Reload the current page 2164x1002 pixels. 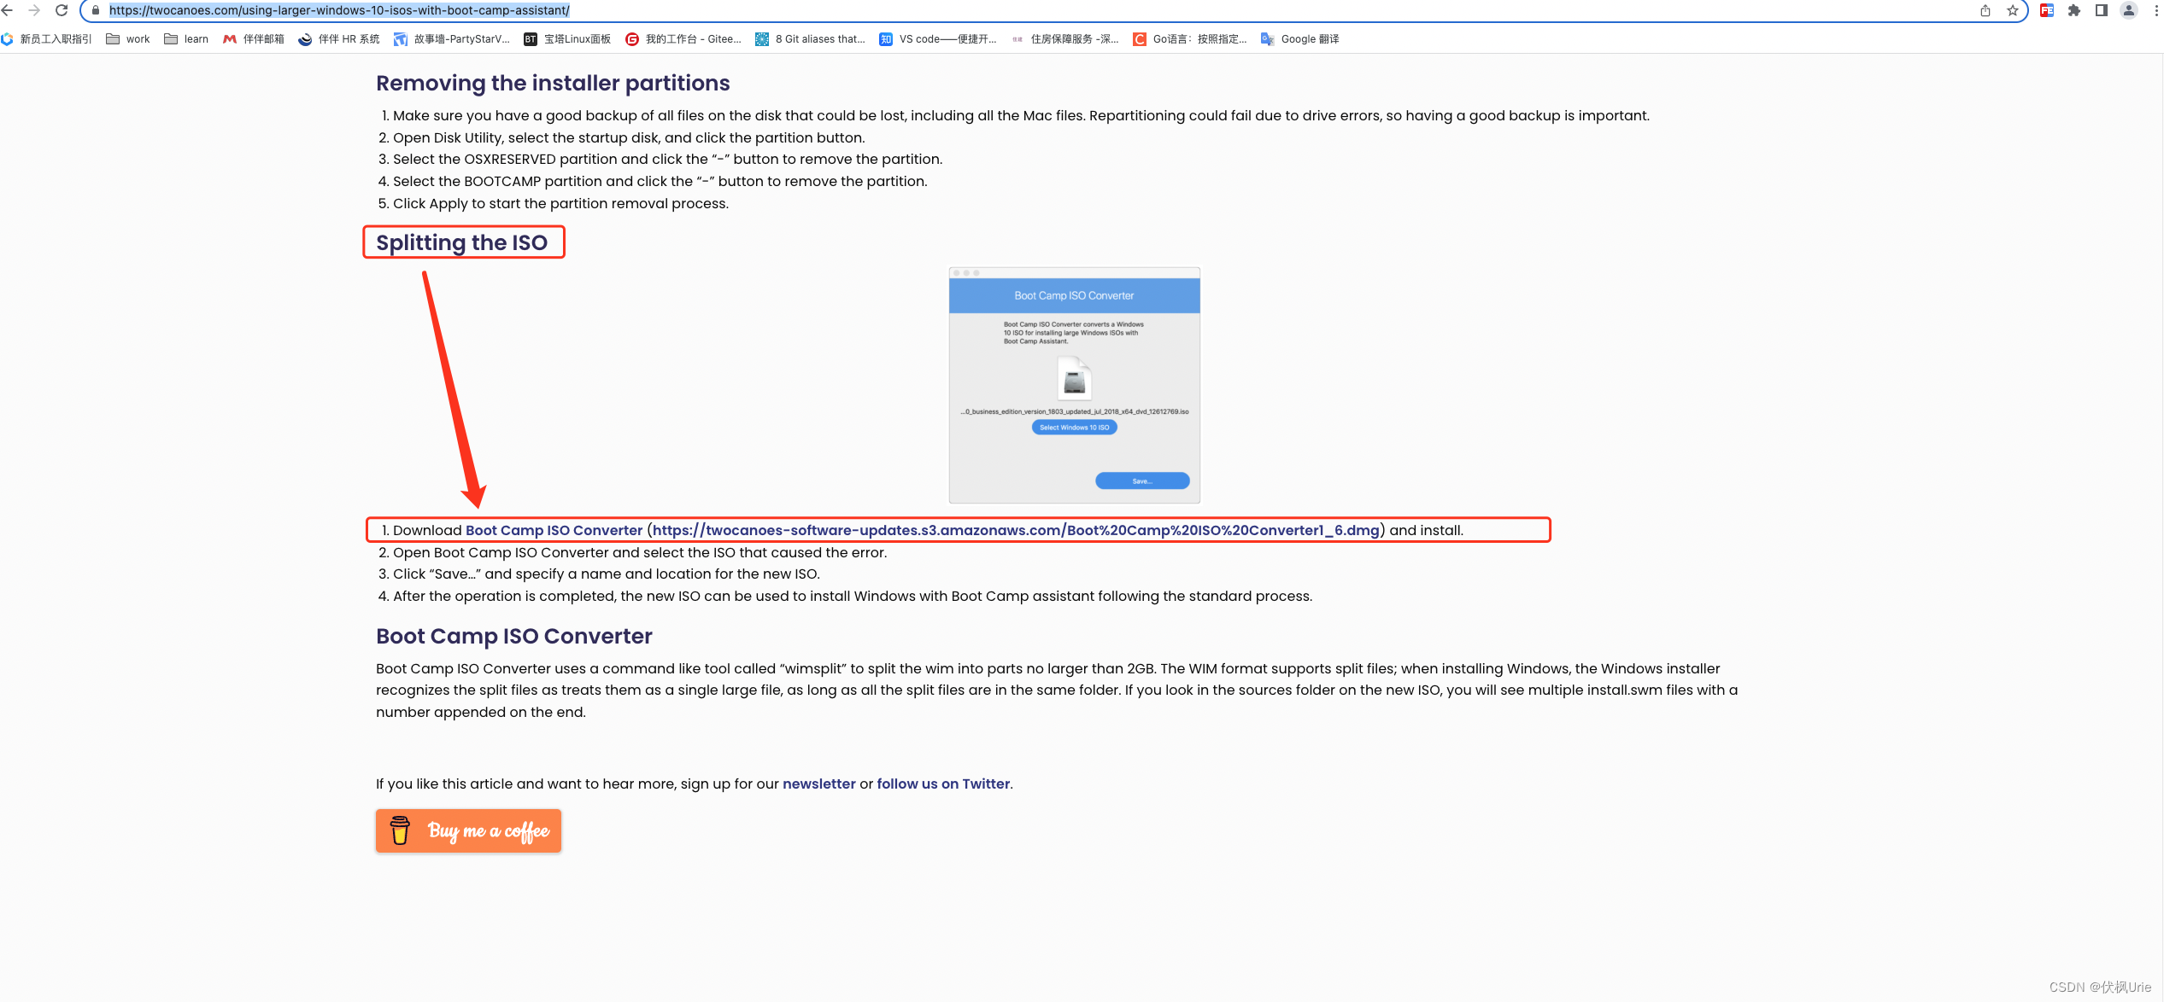tap(61, 11)
